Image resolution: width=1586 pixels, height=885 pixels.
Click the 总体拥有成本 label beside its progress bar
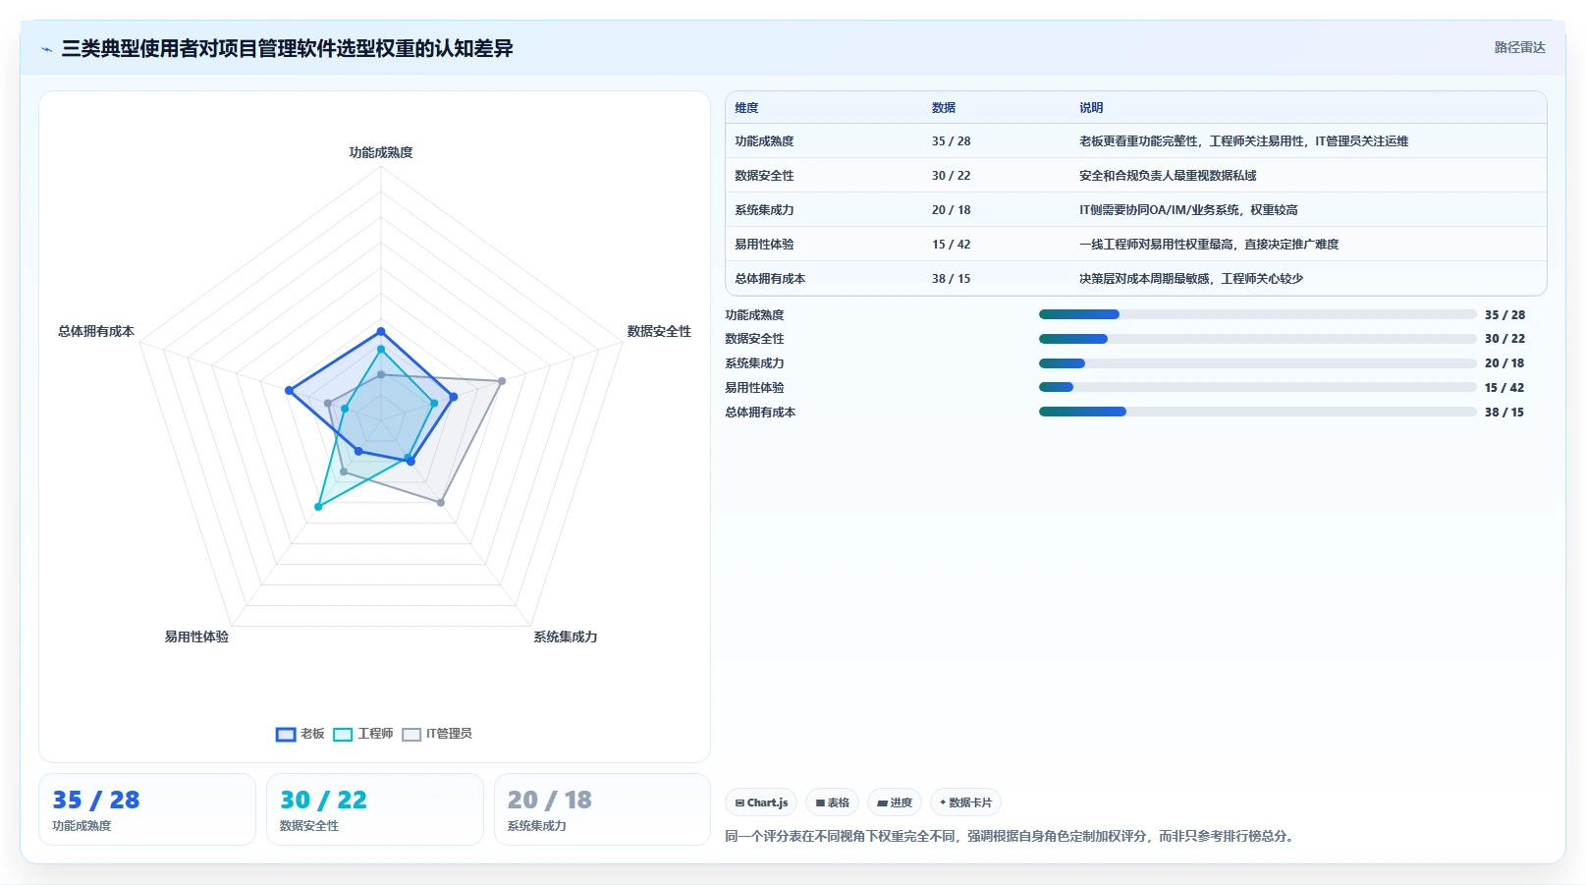(x=760, y=413)
